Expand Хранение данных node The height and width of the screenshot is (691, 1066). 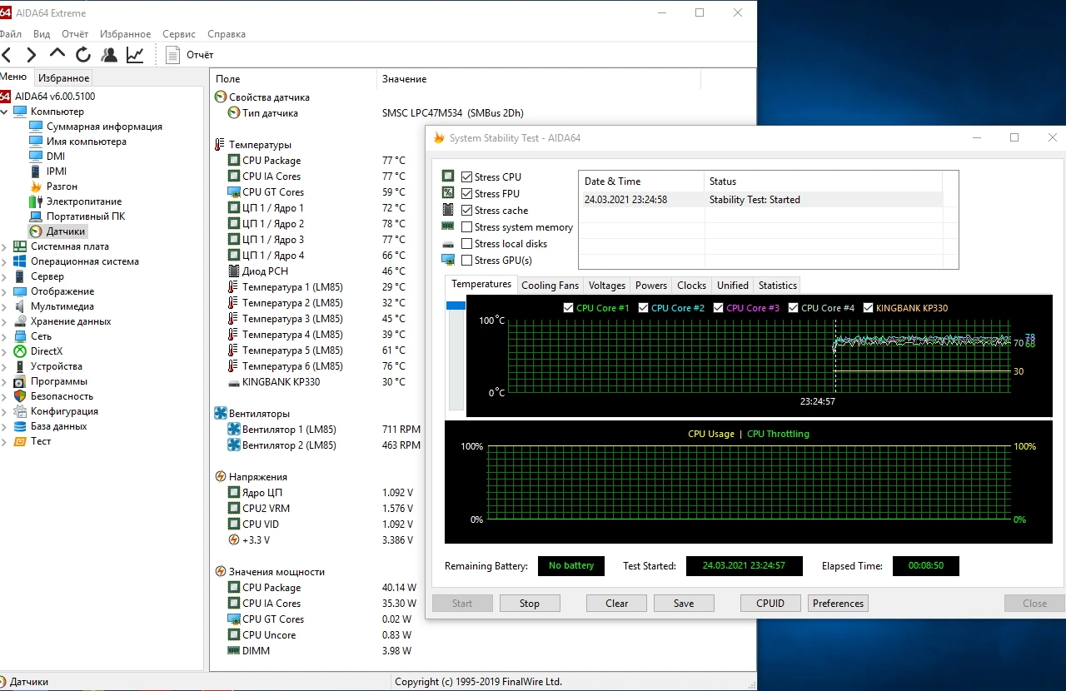pos(5,321)
